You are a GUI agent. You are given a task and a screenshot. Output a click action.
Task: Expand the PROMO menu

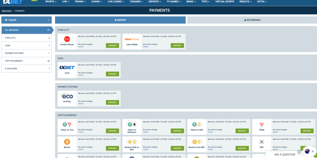click(80, 2)
